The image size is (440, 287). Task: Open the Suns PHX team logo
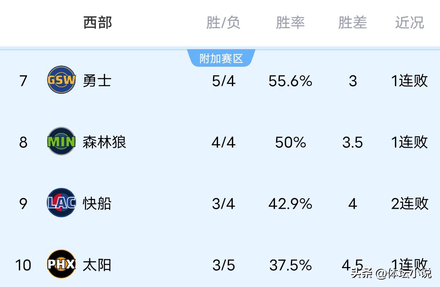click(x=61, y=264)
